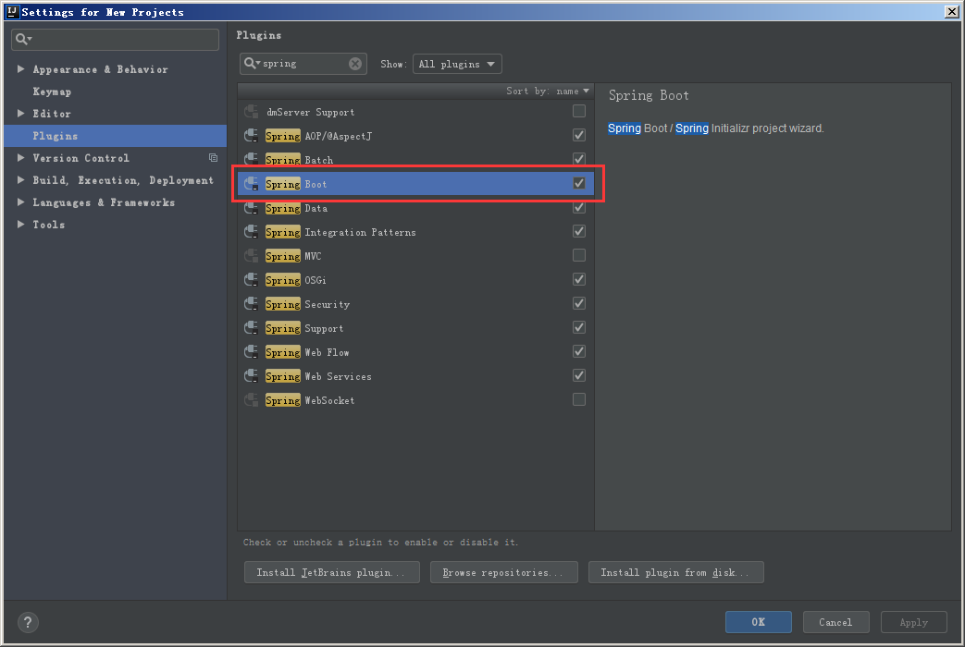Click the settings search magnifier icon
The image size is (965, 647).
click(x=23, y=40)
